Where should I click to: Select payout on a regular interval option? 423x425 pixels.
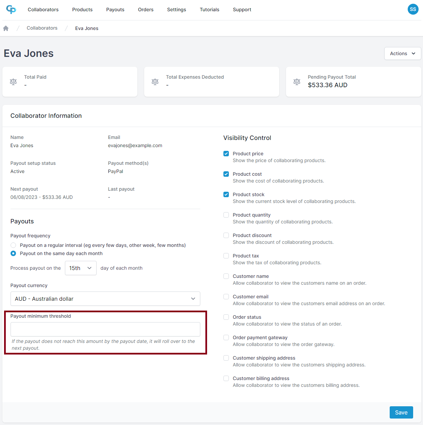(13, 245)
